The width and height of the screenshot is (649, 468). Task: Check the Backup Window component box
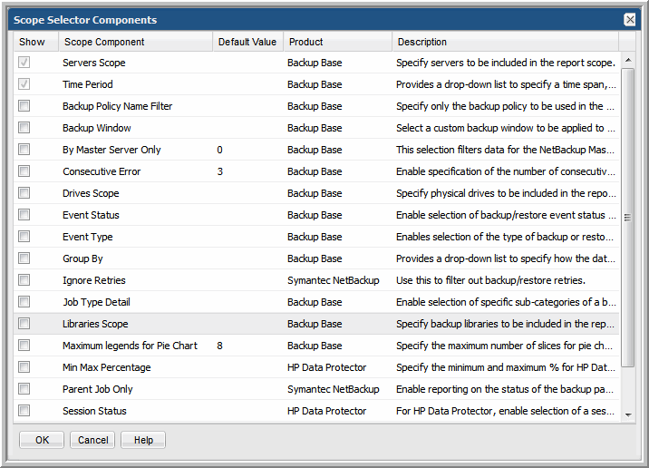[x=24, y=128]
